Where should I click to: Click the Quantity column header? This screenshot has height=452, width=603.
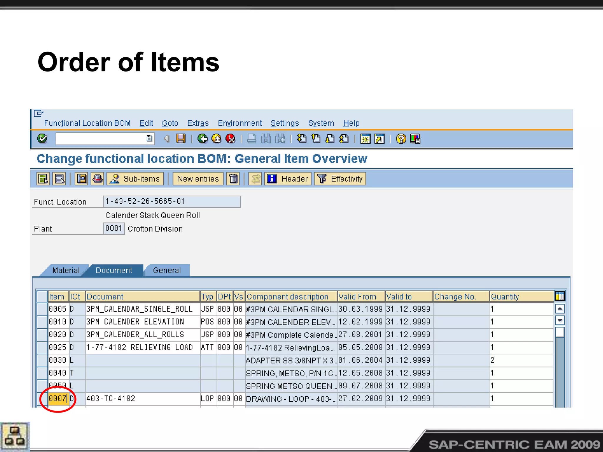521,296
